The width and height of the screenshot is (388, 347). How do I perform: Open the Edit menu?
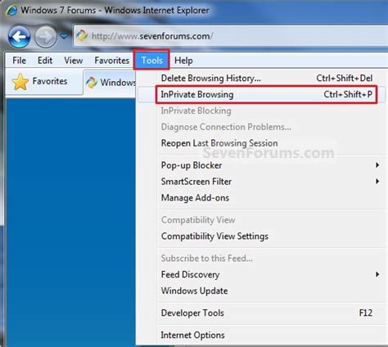point(45,61)
